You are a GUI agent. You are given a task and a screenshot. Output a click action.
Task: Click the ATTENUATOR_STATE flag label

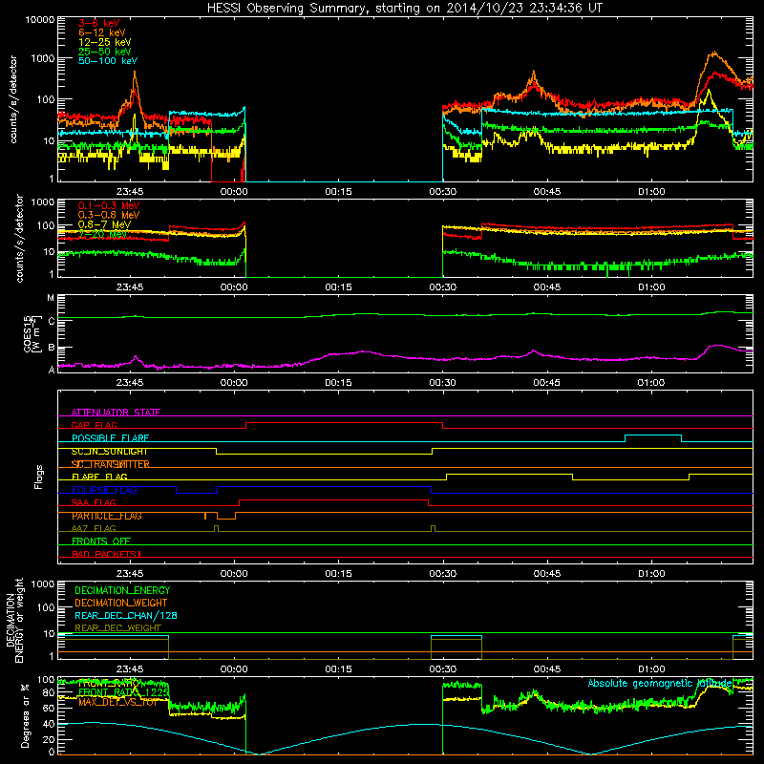coord(116,413)
